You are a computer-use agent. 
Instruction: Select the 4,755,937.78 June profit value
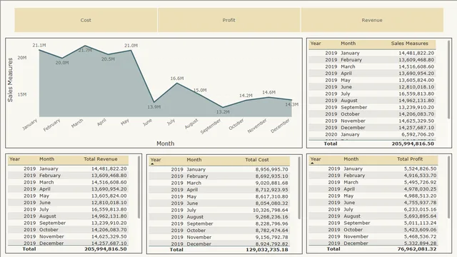point(420,203)
